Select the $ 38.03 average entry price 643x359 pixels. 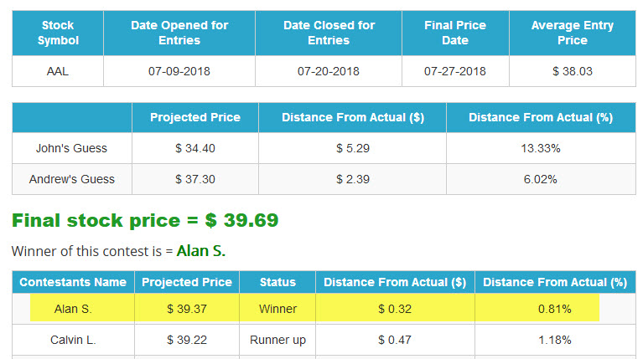coord(573,71)
